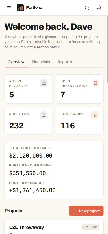Click the Projects section heading
This screenshot has height=234, width=108.
click(13, 211)
